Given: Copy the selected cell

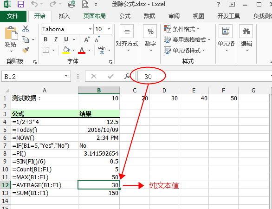Looking at the screenshot, I should 26,39.
